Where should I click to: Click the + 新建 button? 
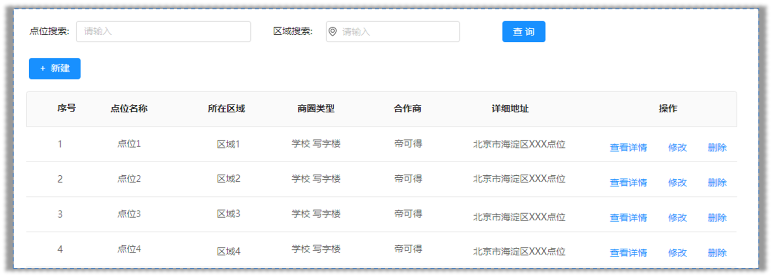click(x=55, y=68)
